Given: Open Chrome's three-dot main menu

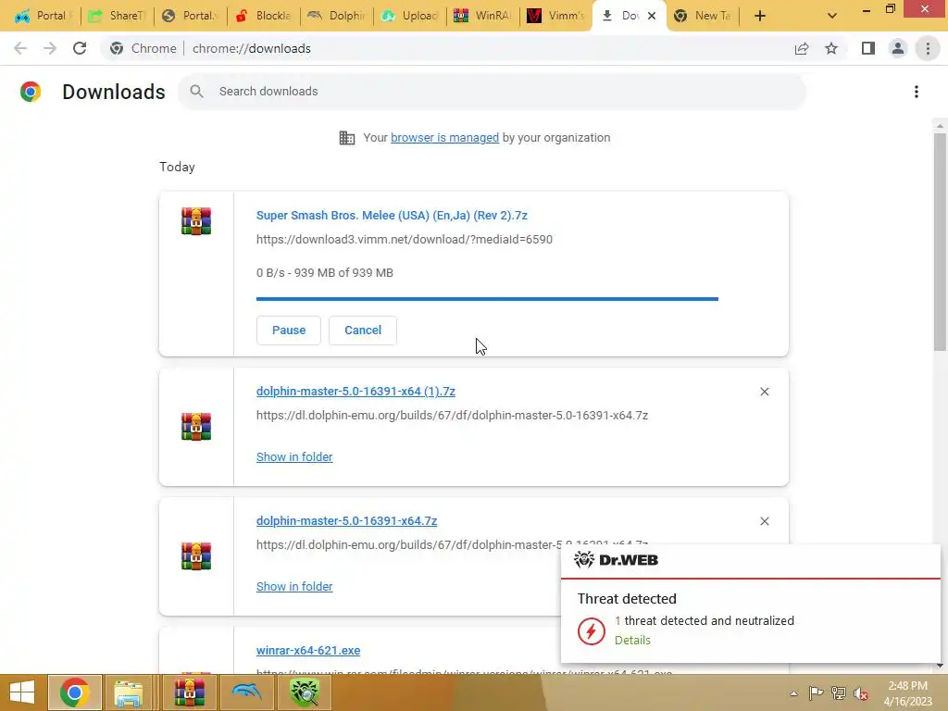Looking at the screenshot, I should [x=928, y=48].
